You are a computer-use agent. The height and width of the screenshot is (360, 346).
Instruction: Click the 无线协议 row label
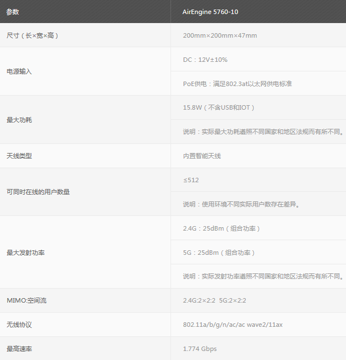(x=19, y=325)
